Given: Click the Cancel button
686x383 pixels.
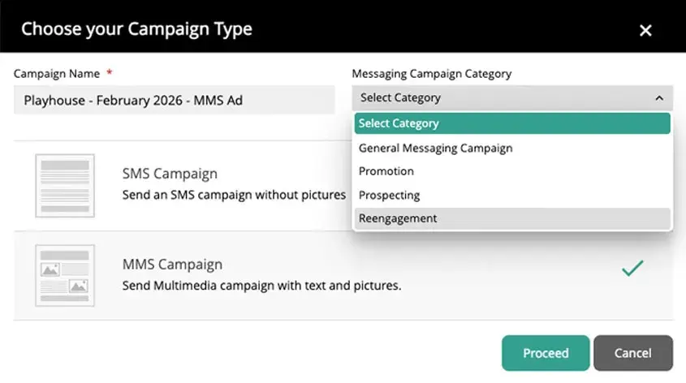Looking at the screenshot, I should coord(632,353).
